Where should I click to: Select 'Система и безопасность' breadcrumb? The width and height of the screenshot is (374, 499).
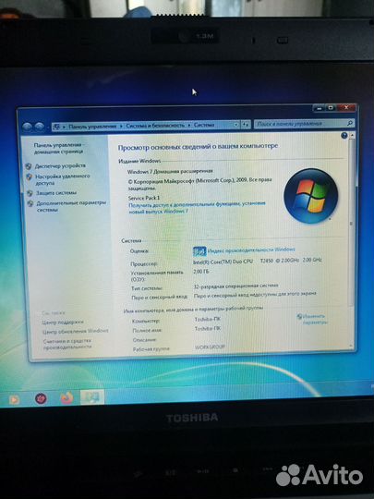click(155, 126)
